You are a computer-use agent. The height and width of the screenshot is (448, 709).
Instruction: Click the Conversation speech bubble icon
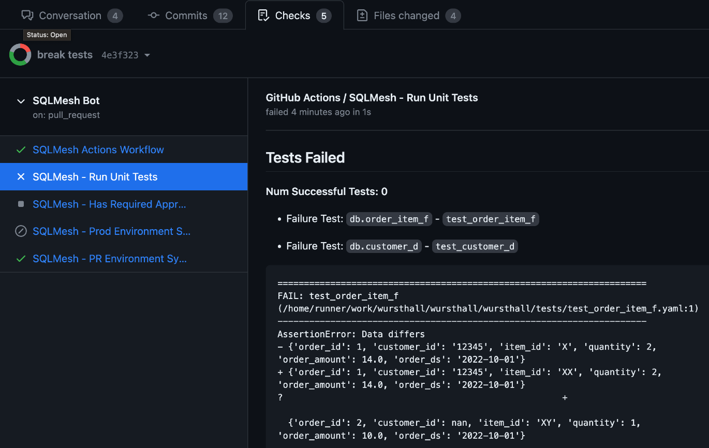tap(27, 16)
